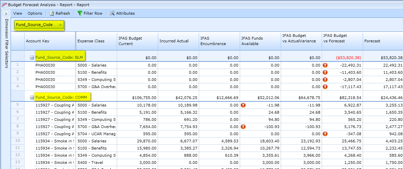Click warning icon beside -2,807.04
The height and width of the screenshot is (169, 403).
pyautogui.click(x=325, y=80)
